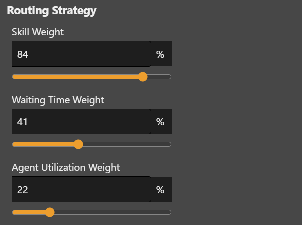Click the percent symbol beside Agent Utilization Weight
Screen dimensions: 302x225
[160, 190]
